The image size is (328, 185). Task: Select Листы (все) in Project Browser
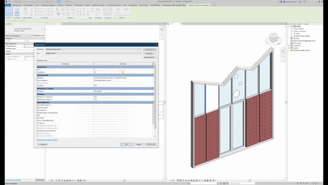coord(297,43)
